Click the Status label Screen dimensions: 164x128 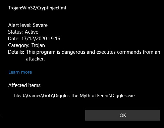[x=15, y=32]
